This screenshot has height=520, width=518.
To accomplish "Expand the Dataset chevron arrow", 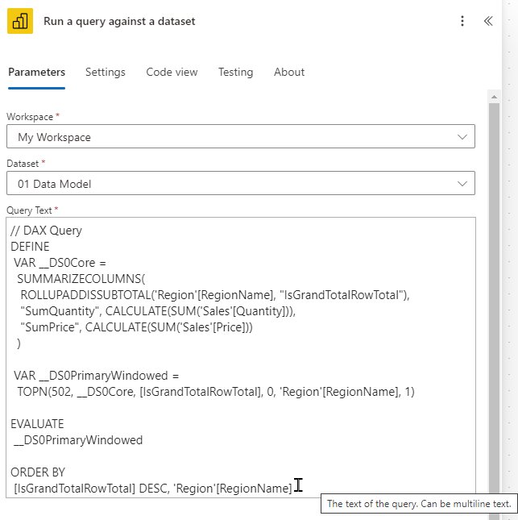I will [462, 184].
